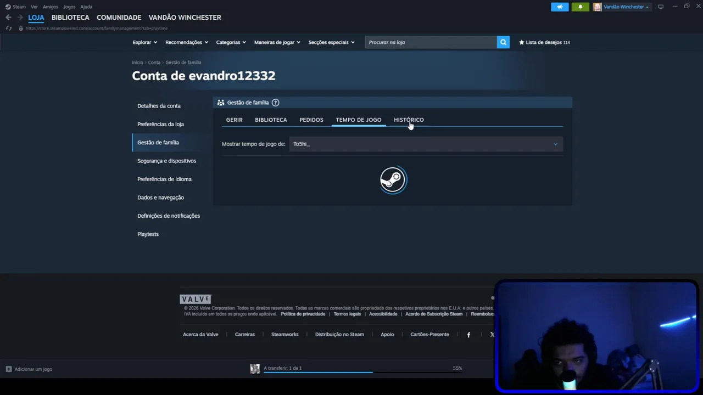This screenshot has width=703, height=395.
Task: Open notifications via the green bell button
Action: [581, 7]
